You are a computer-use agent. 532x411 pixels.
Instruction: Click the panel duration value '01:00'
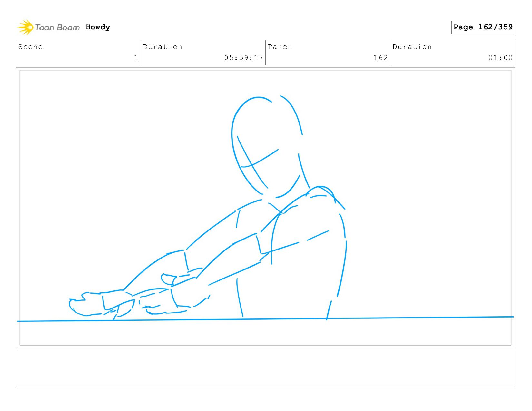click(500, 58)
